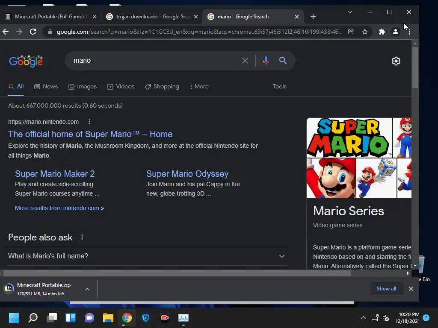Switch to Minecraft Portable tab

click(x=51, y=17)
